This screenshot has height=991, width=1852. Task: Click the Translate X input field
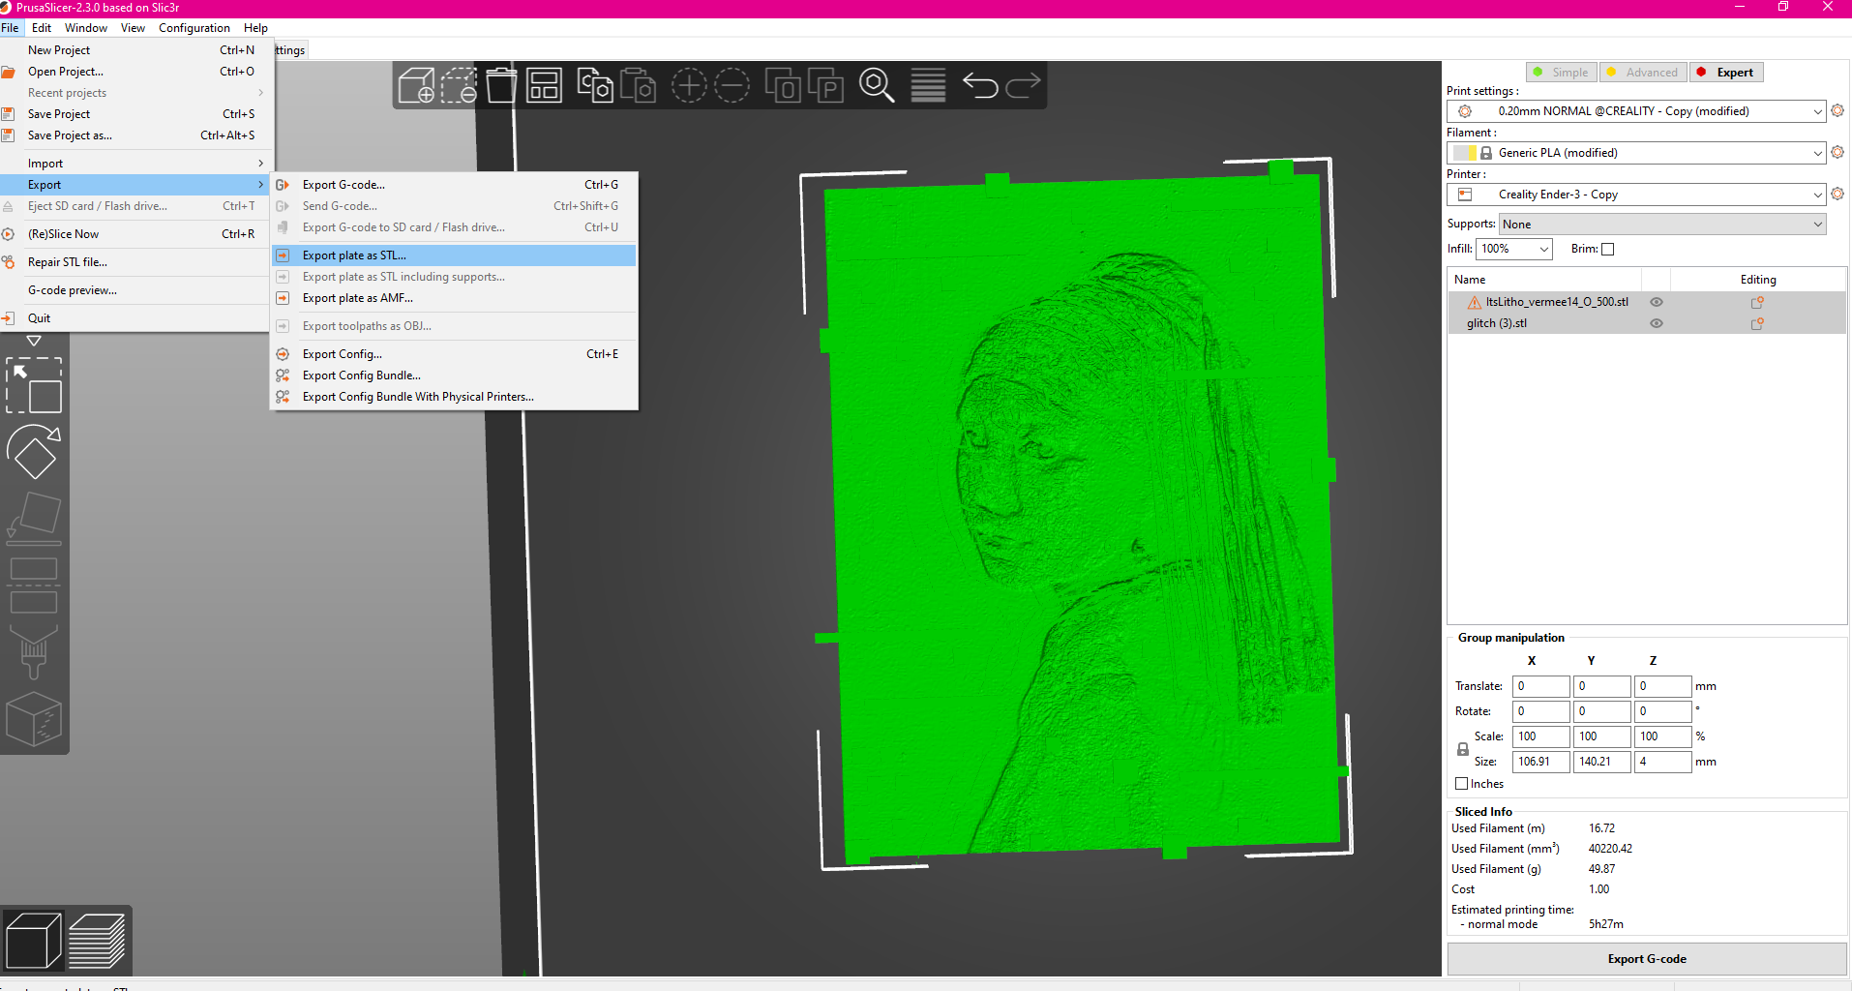(x=1540, y=686)
